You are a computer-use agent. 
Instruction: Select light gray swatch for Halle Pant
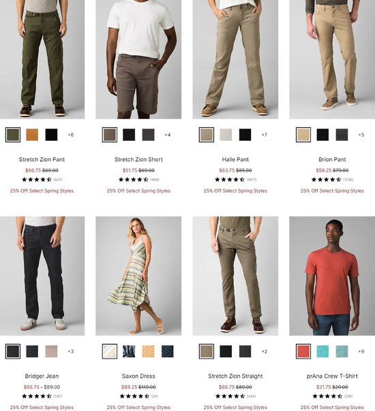pyautogui.click(x=226, y=135)
